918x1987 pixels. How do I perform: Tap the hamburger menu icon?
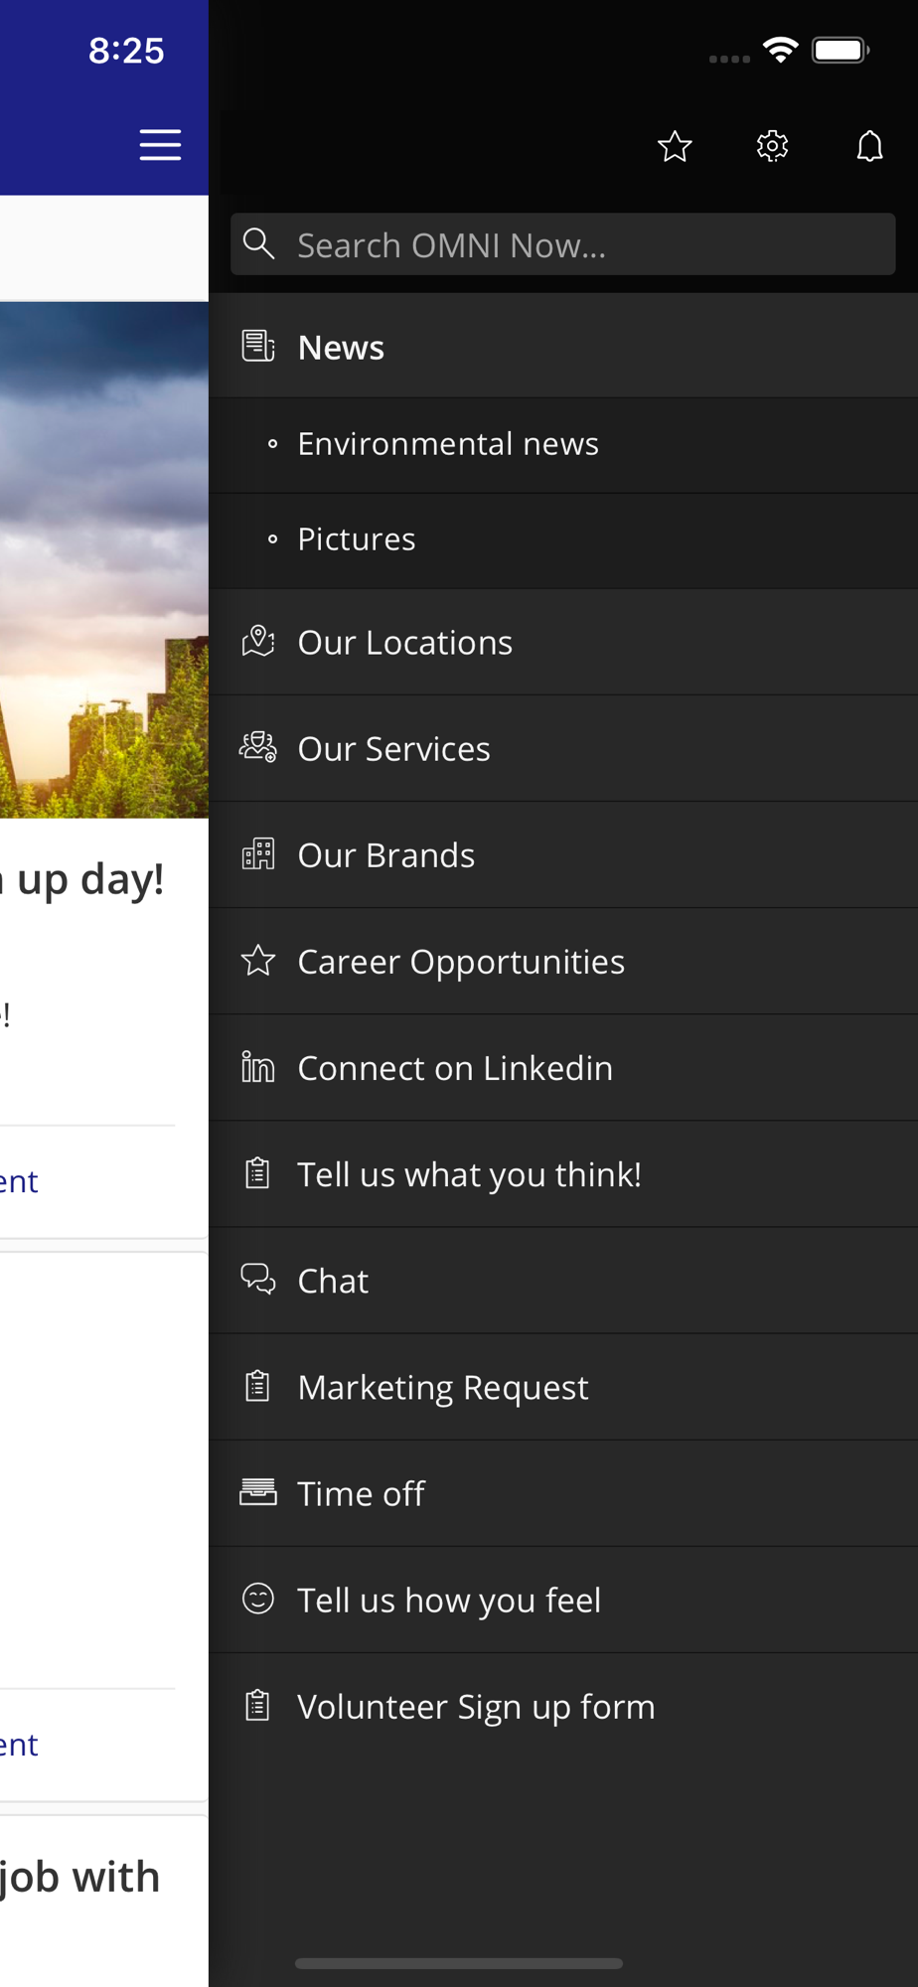click(x=159, y=145)
